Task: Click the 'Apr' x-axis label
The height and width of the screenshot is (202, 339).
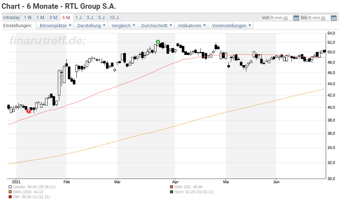Action: point(175,182)
